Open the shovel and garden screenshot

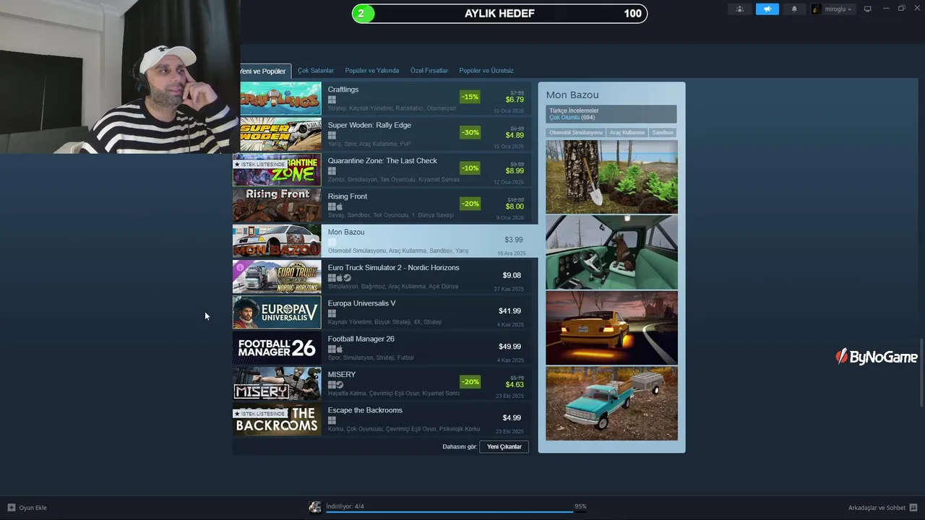click(611, 177)
